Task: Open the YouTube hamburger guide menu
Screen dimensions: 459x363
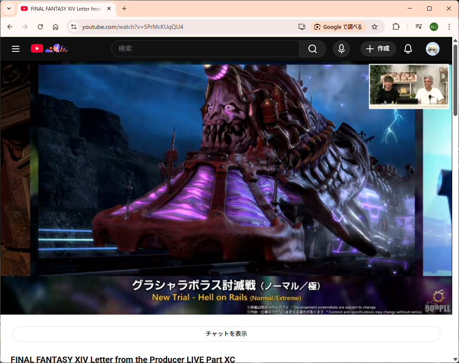Action: 16,49
